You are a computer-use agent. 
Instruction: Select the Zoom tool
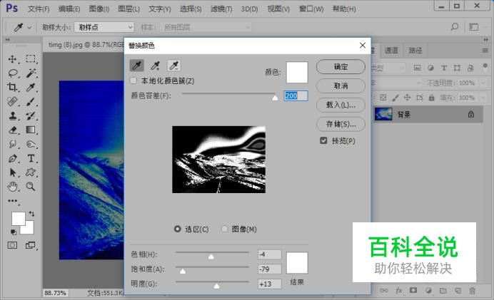(31, 187)
